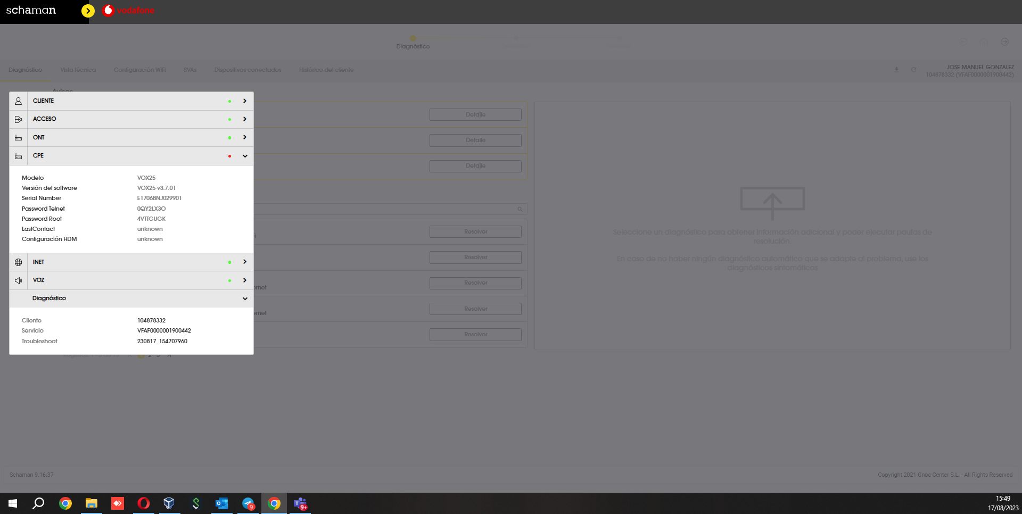
Task: Click the CLIENTE row label
Action: click(x=44, y=101)
